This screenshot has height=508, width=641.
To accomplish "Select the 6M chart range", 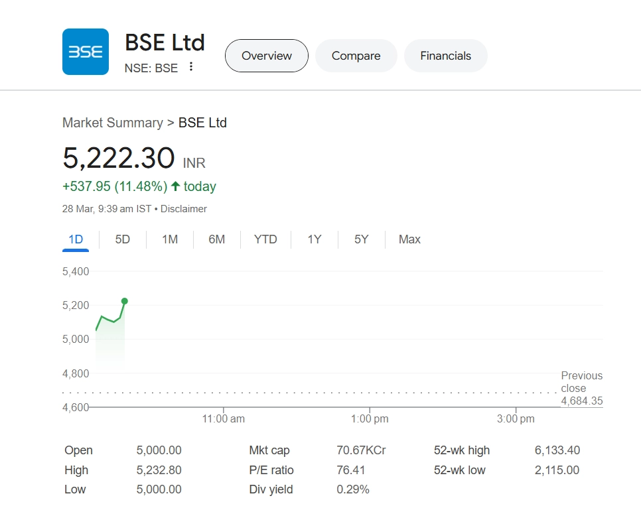I will tap(216, 239).
